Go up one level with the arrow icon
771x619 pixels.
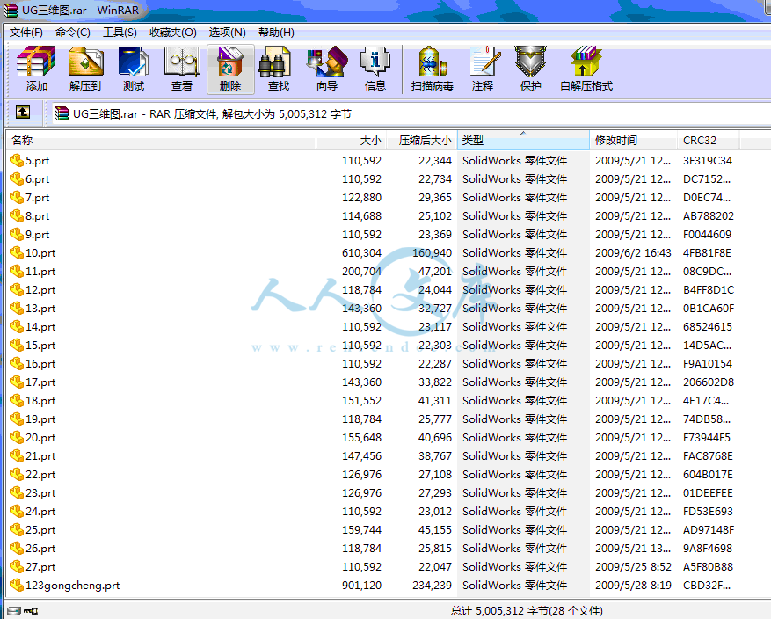click(23, 113)
